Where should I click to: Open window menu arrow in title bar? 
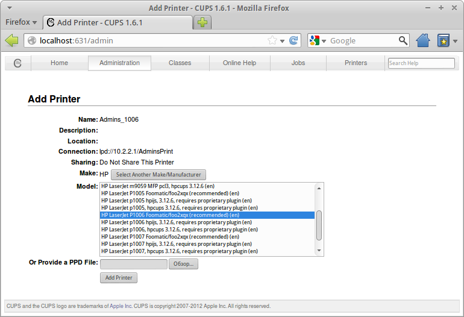10,8
